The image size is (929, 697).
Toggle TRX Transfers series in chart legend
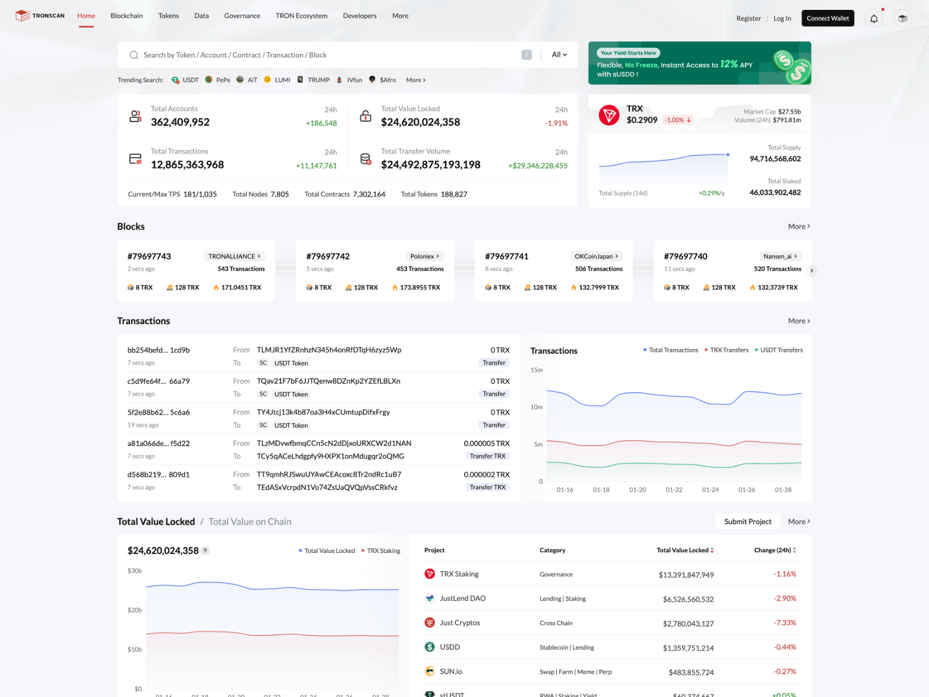coord(726,350)
